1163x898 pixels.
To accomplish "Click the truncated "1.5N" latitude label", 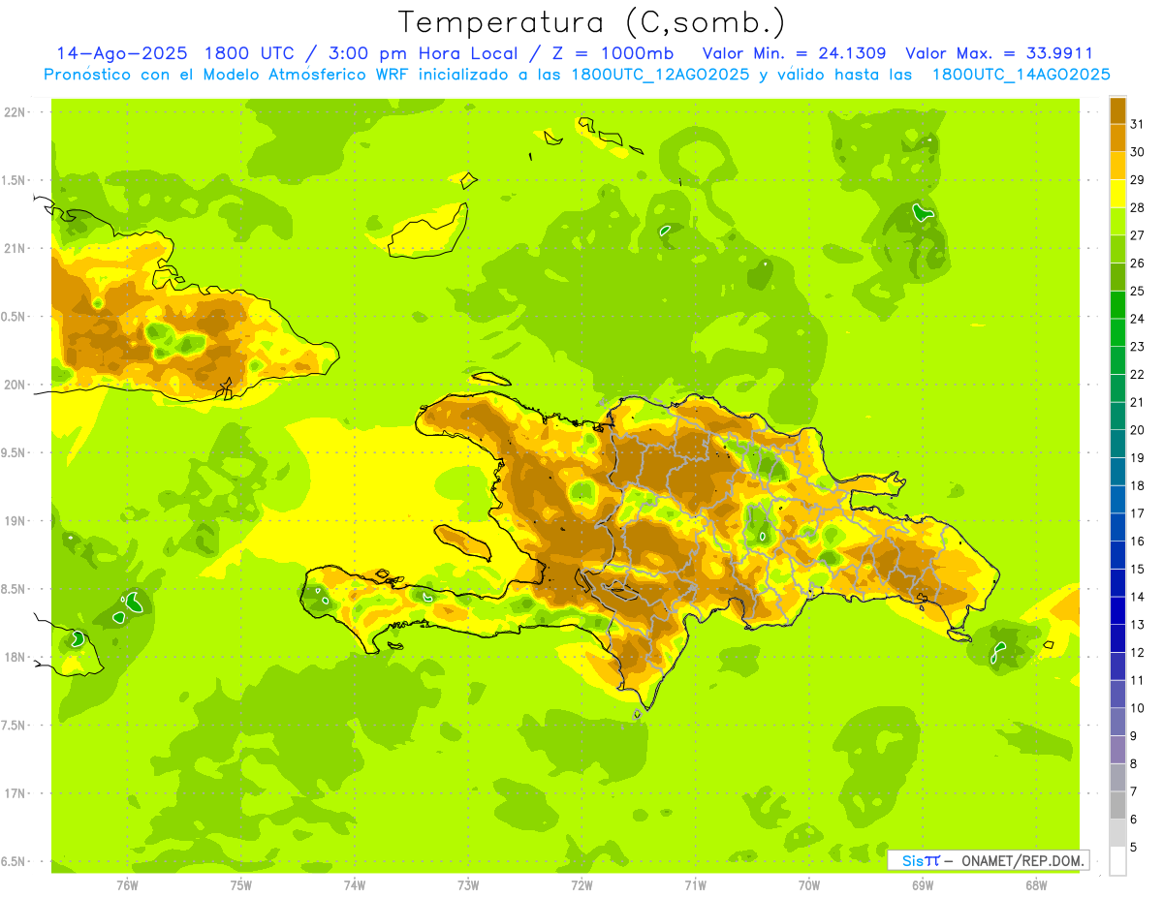I will pos(14,181).
